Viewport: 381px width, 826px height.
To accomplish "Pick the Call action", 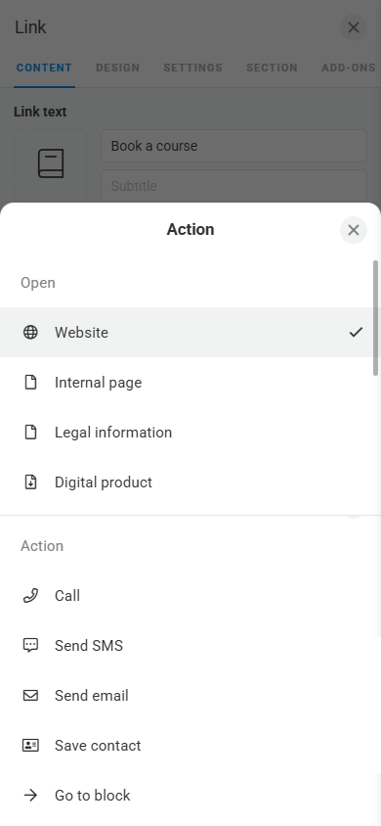I will [x=190, y=596].
